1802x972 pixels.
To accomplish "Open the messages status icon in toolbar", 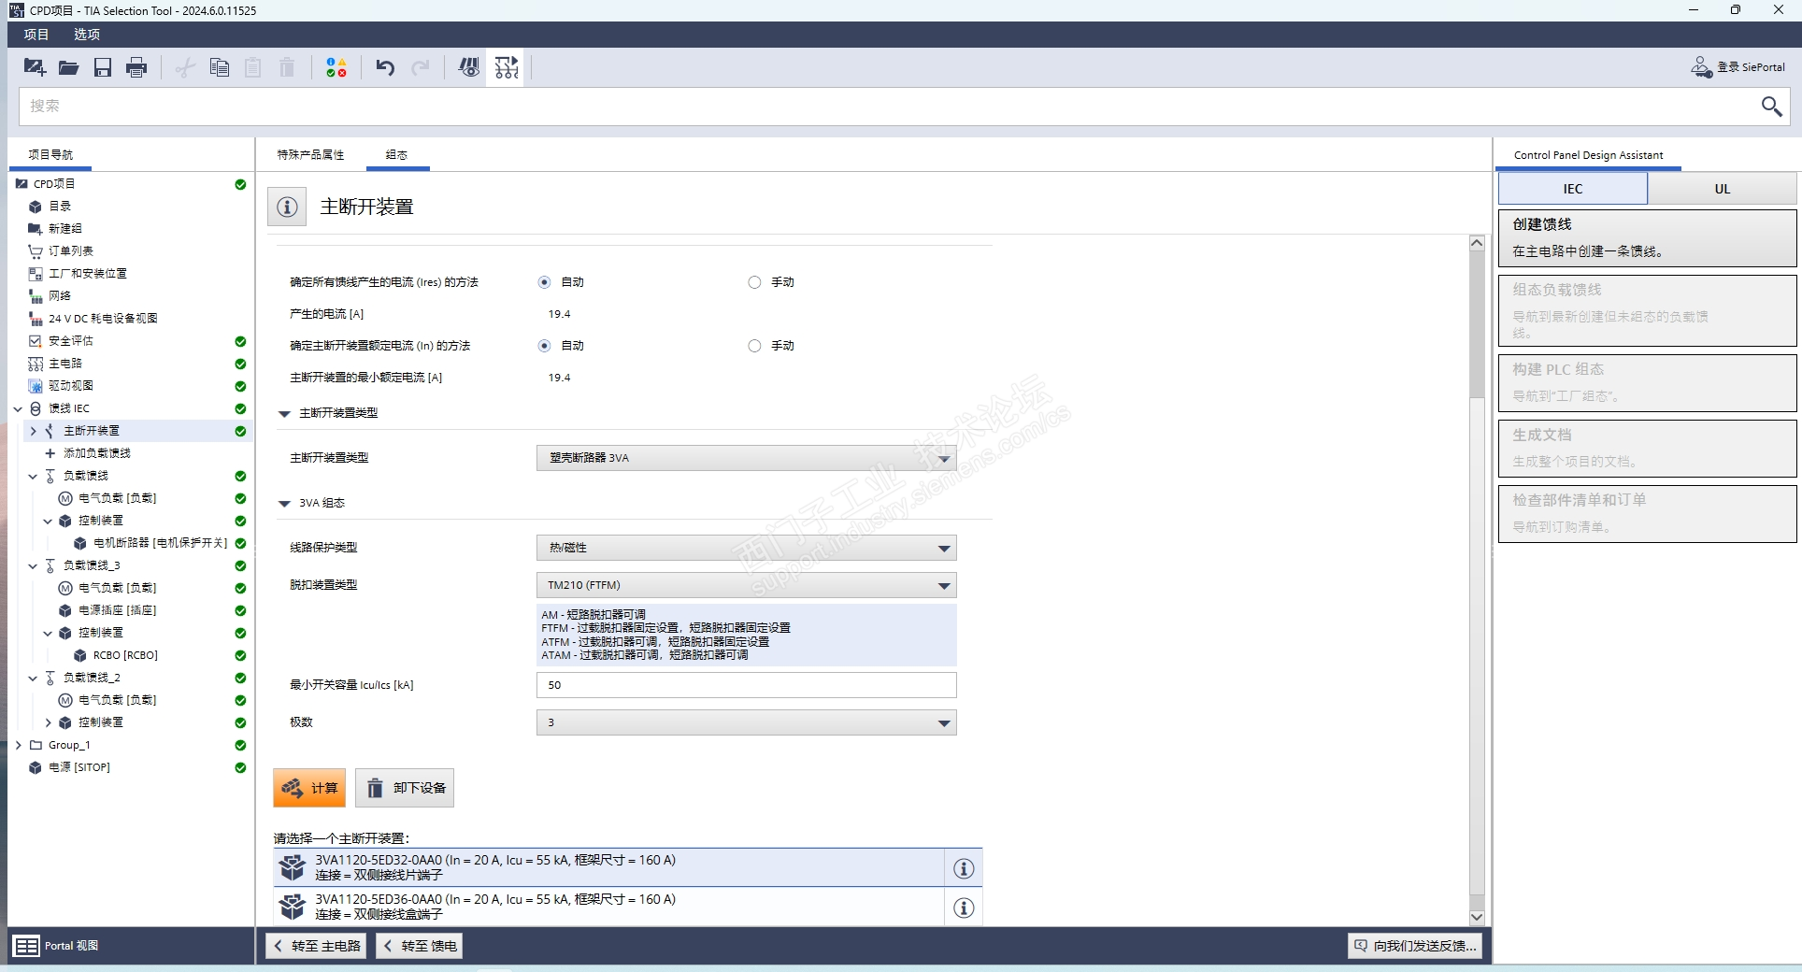I will pos(336,67).
